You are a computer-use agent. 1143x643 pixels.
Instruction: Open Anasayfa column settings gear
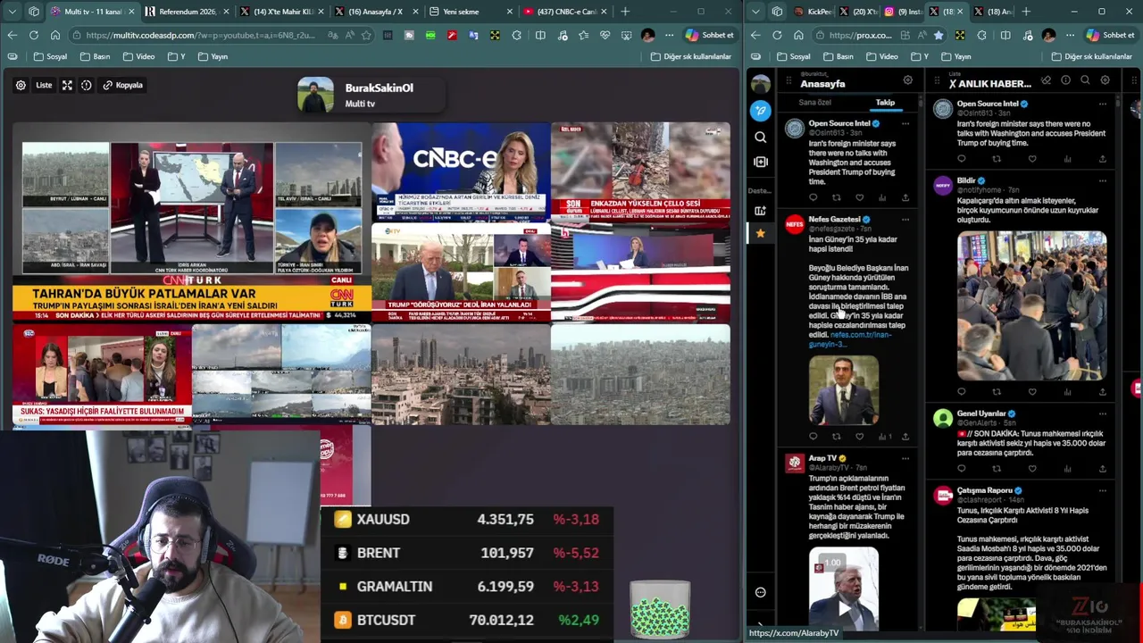point(908,80)
